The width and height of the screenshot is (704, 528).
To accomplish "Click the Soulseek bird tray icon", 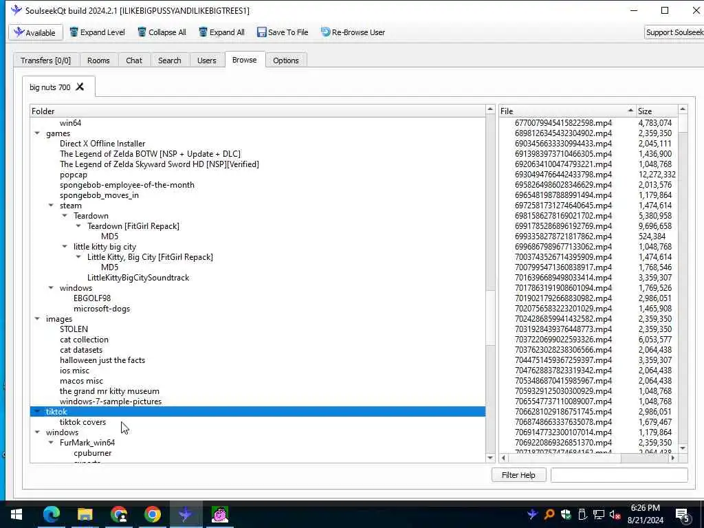I will (x=533, y=514).
